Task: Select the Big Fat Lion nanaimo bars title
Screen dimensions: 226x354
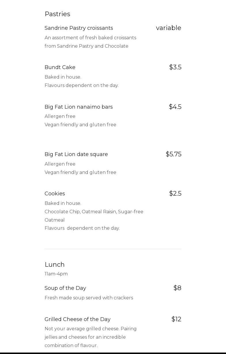Action: [x=79, y=107]
